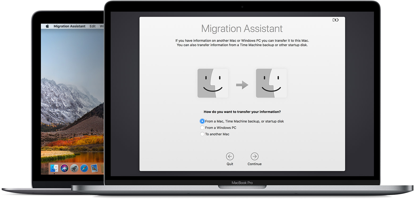Viewport: 414px width, 199px height.
Task: Click the 'How do you want to transfer your information?' heading
Action: tap(242, 112)
